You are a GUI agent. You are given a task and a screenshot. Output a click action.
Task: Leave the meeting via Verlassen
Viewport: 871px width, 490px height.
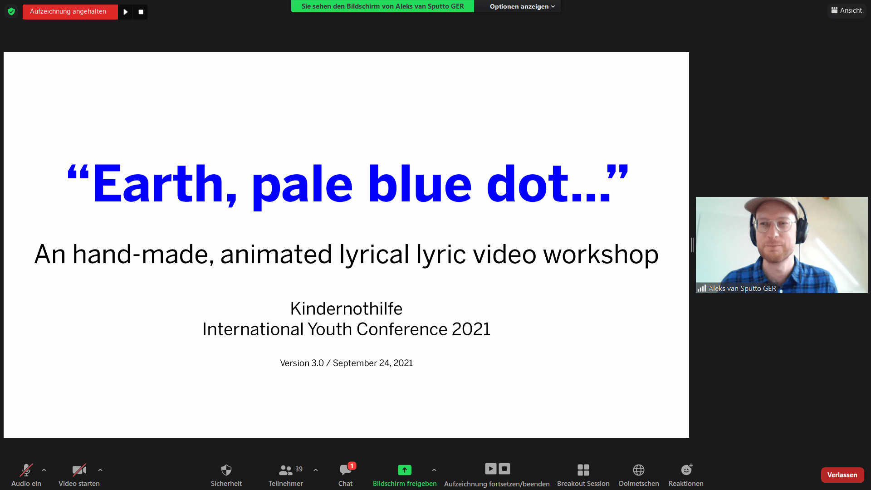click(842, 475)
